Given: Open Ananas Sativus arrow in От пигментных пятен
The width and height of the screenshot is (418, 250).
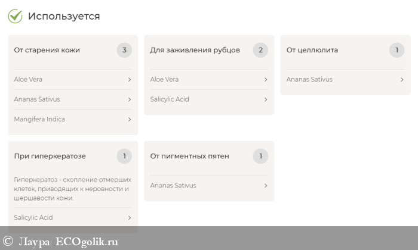Looking at the screenshot, I should pos(265,186).
